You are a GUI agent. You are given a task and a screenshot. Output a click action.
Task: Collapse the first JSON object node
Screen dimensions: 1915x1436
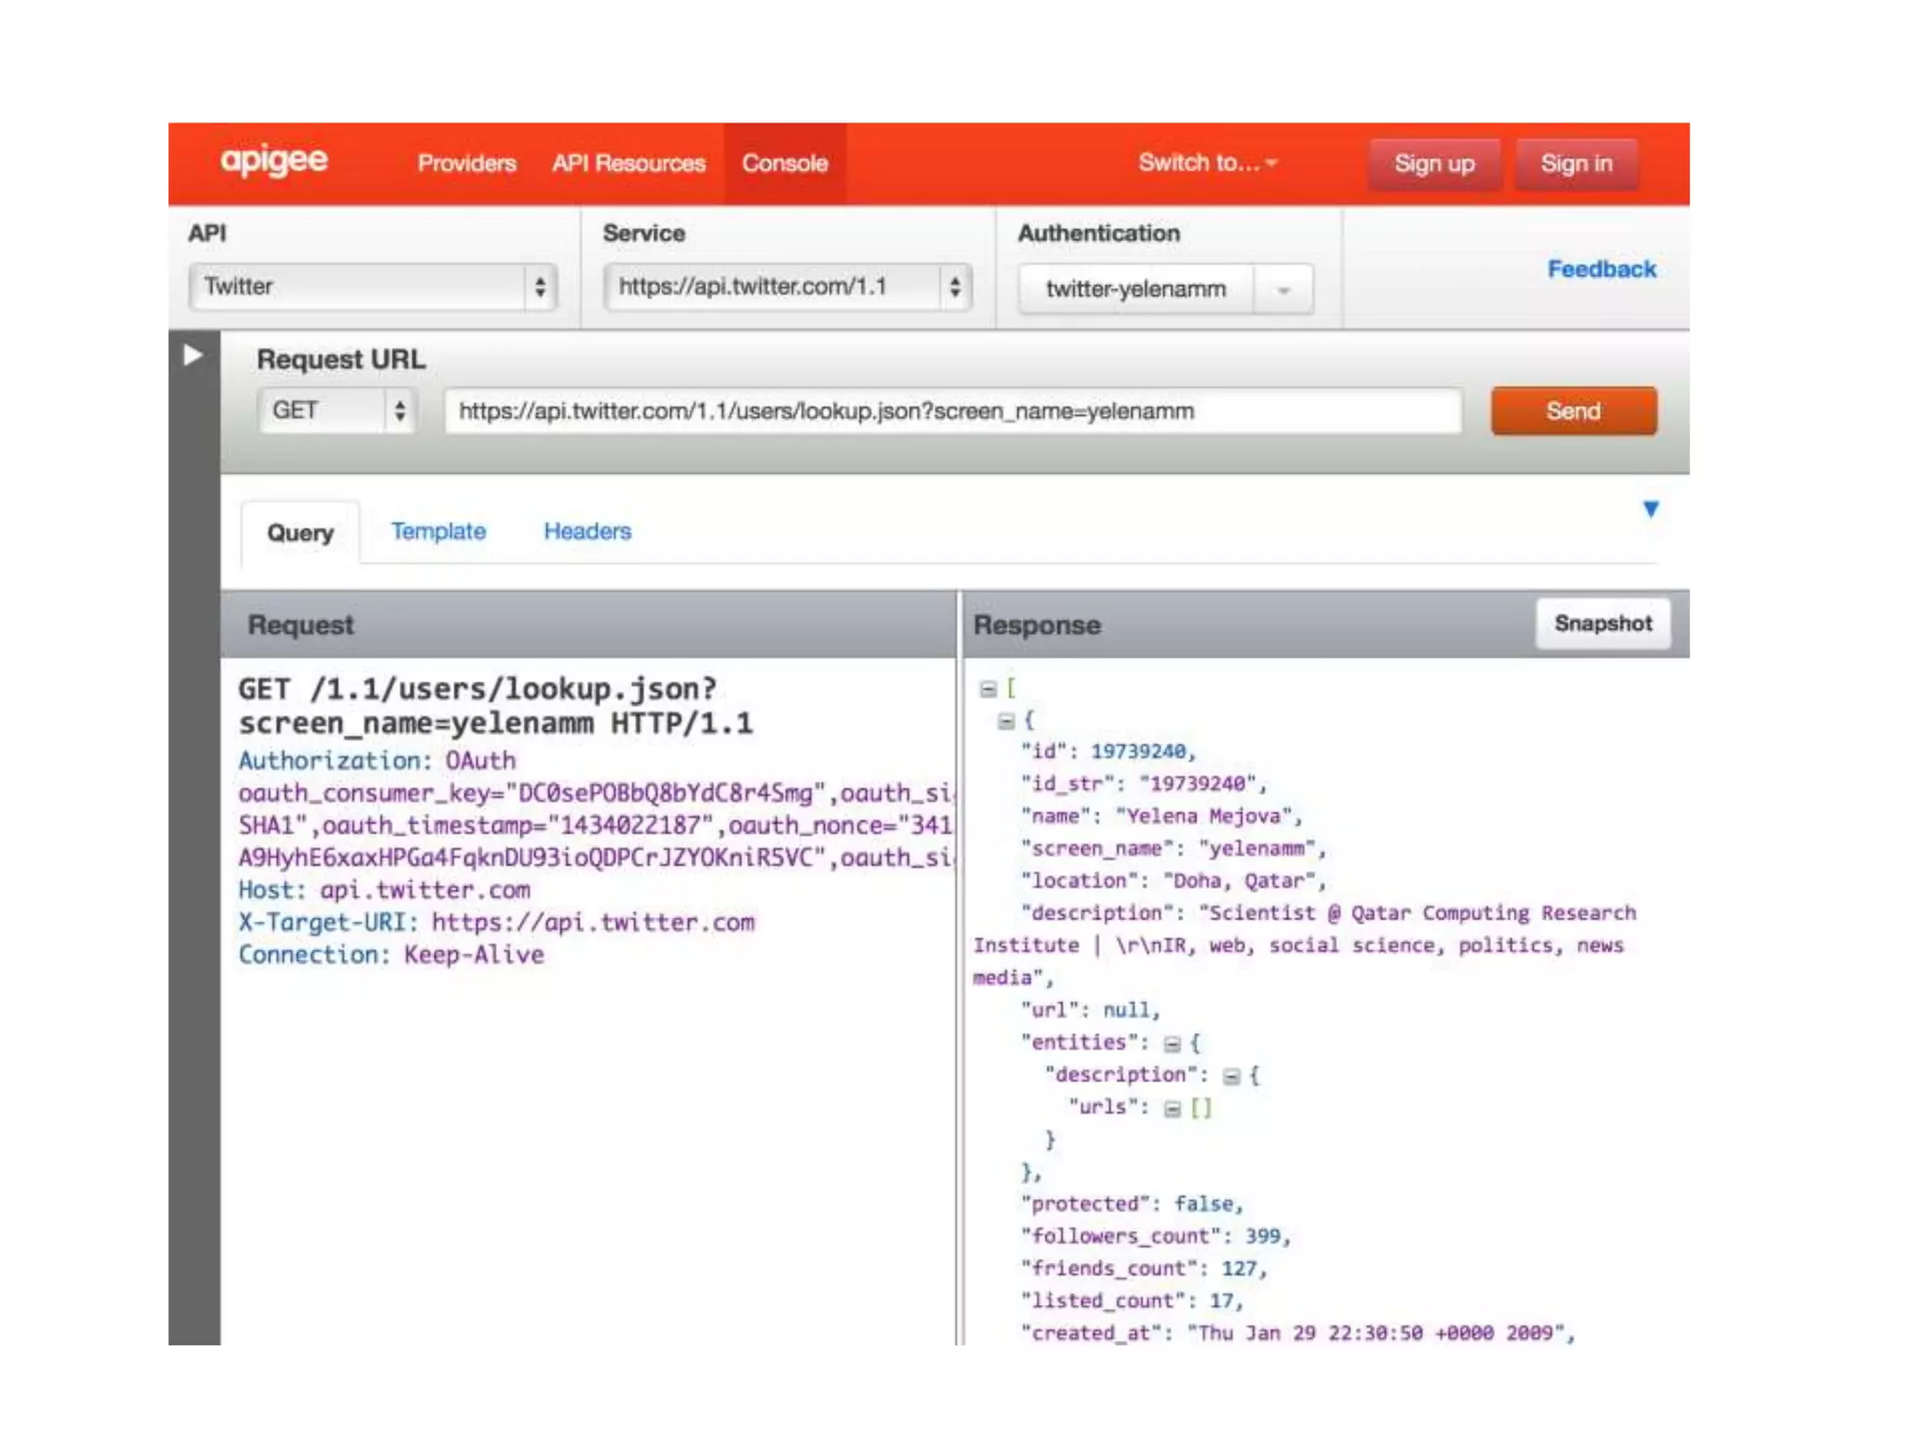[x=1006, y=722]
